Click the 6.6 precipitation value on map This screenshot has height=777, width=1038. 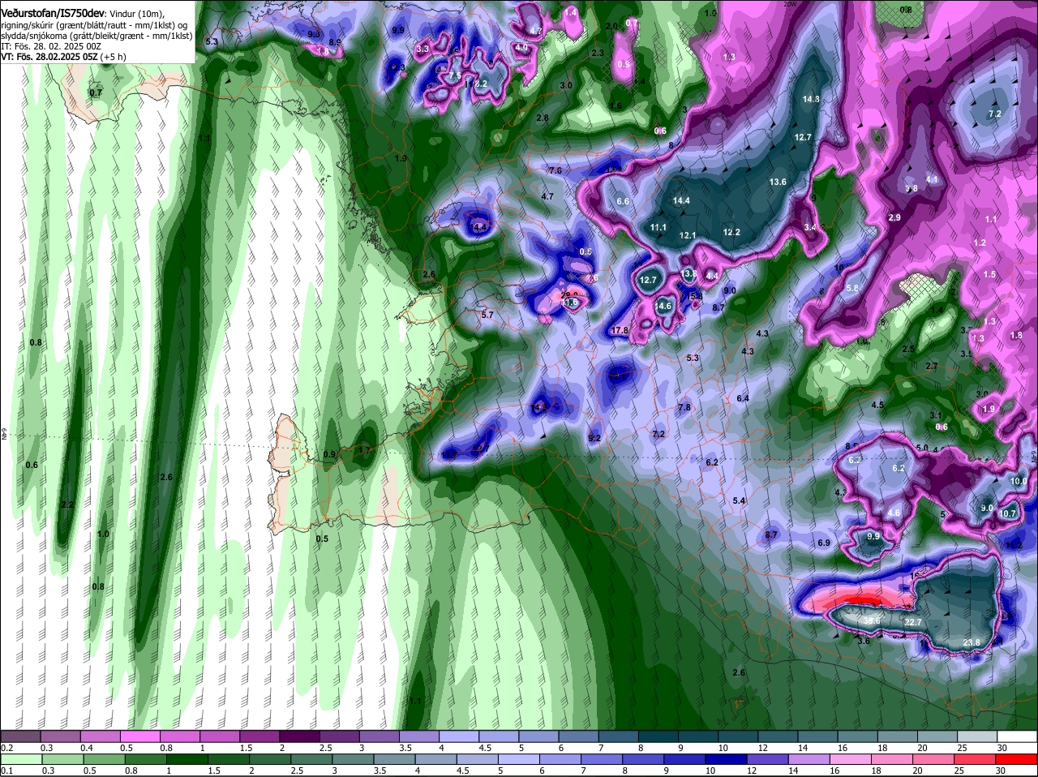[623, 200]
